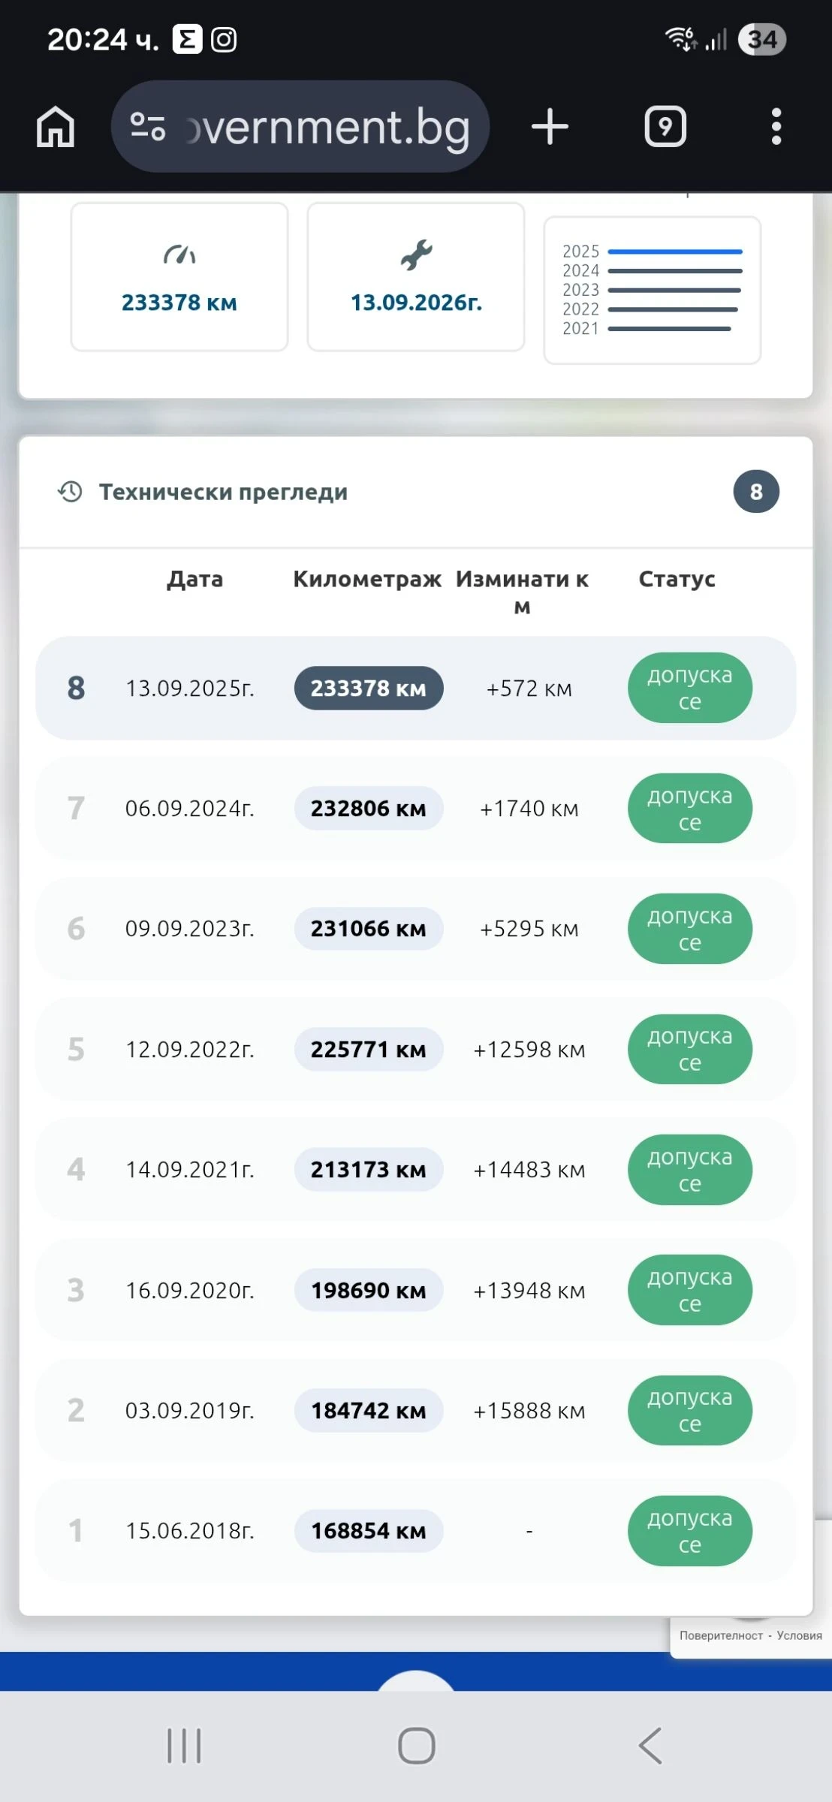Screen dimensions: 832x1802
Task: Open site settings icon in address bar
Action: [148, 126]
